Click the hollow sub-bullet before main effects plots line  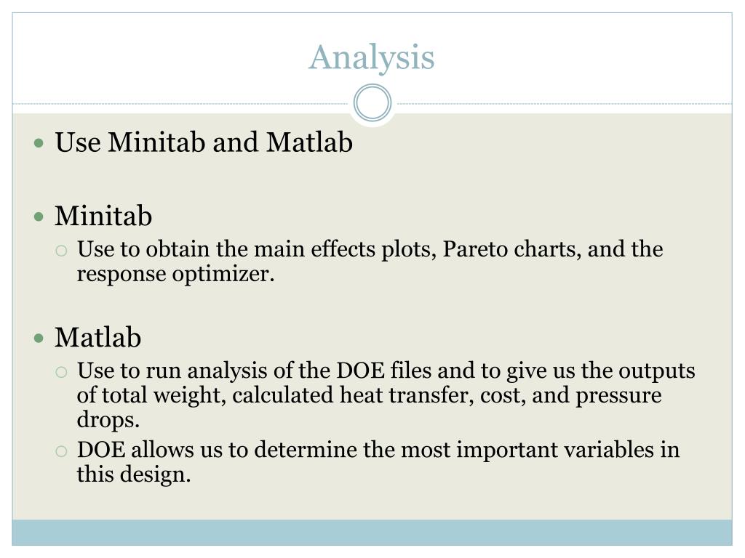(61, 251)
